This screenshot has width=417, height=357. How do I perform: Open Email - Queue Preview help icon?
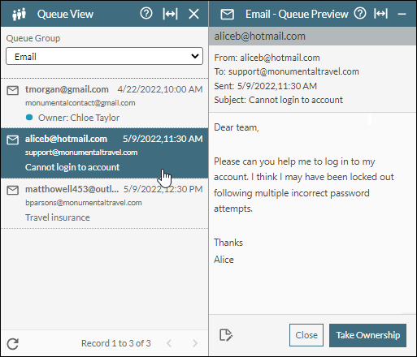tap(360, 14)
